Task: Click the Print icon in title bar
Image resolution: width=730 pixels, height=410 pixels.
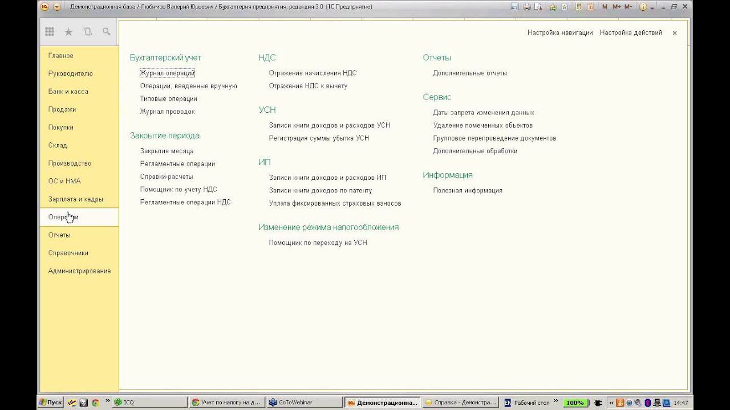Action: pos(527,7)
